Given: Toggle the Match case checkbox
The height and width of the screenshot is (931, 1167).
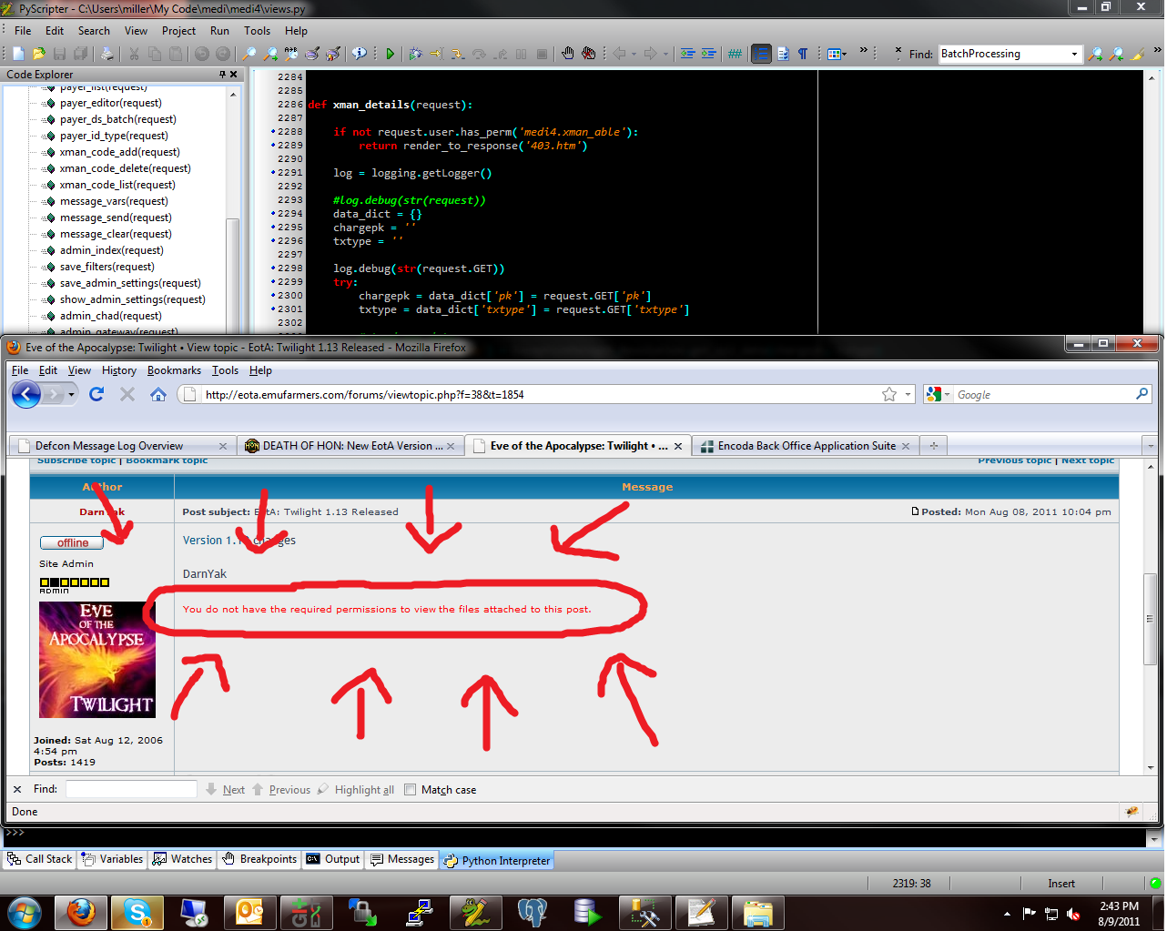Looking at the screenshot, I should click(410, 790).
